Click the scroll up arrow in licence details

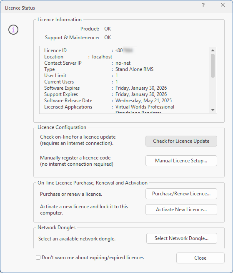[x=213, y=51]
